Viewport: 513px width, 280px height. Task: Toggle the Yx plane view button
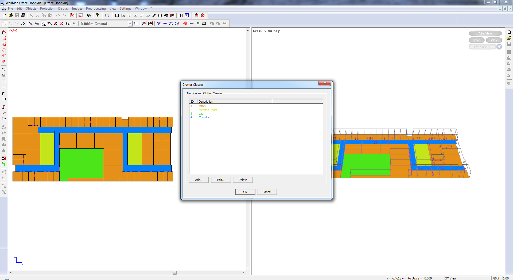click(5, 24)
